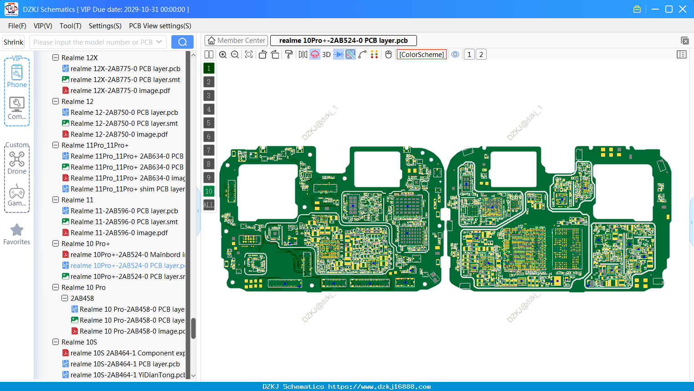Focus the model number search field
The image size is (694, 391).
(93, 42)
